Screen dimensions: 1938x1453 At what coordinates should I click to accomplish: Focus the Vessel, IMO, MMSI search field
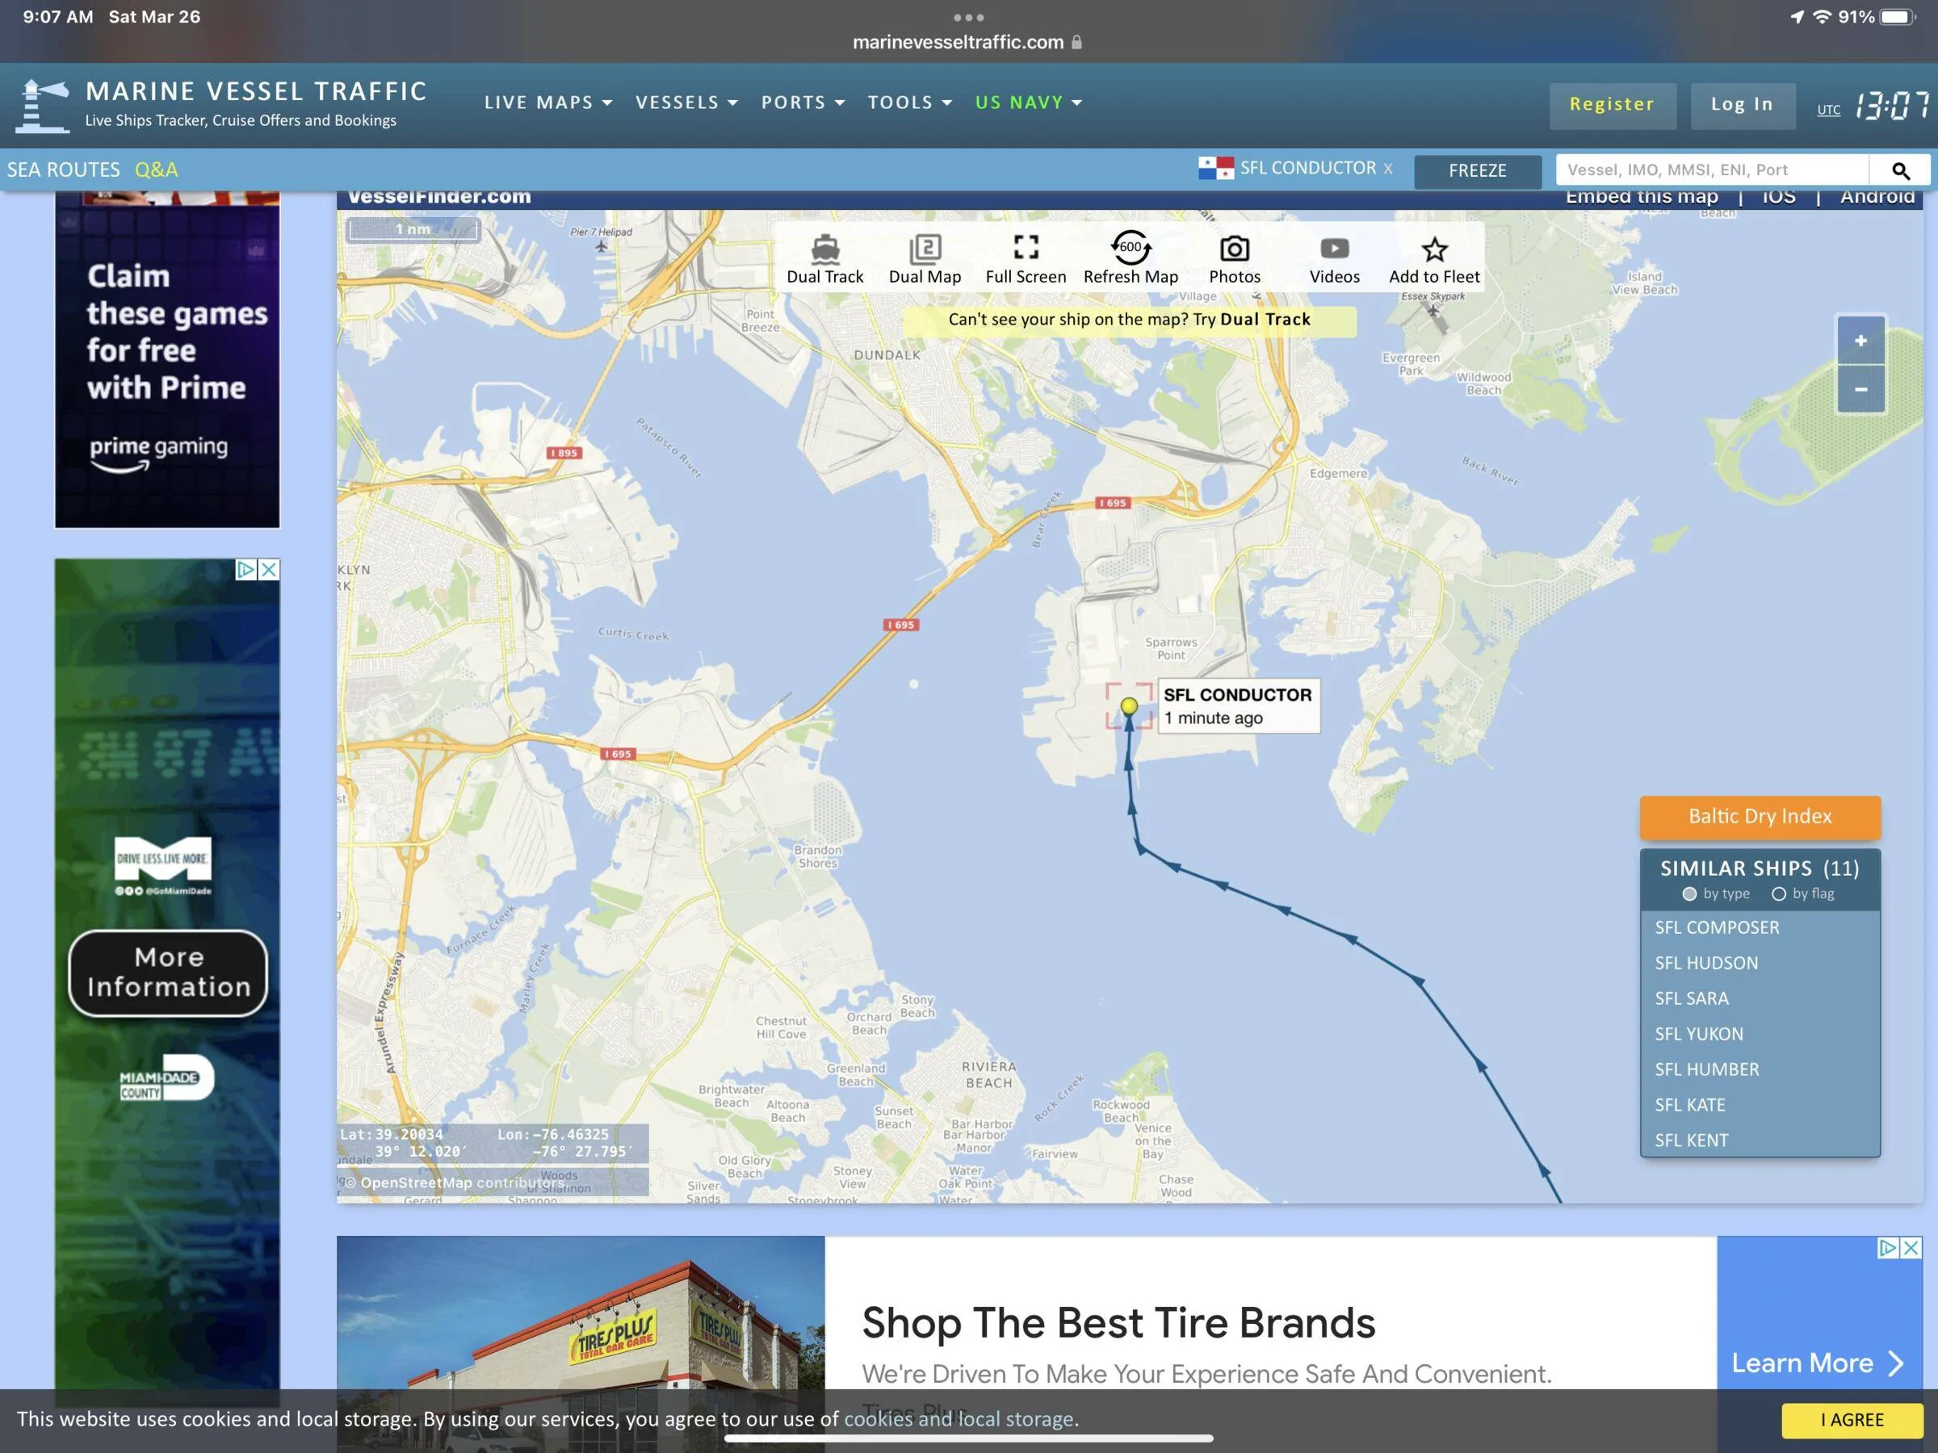[1712, 170]
